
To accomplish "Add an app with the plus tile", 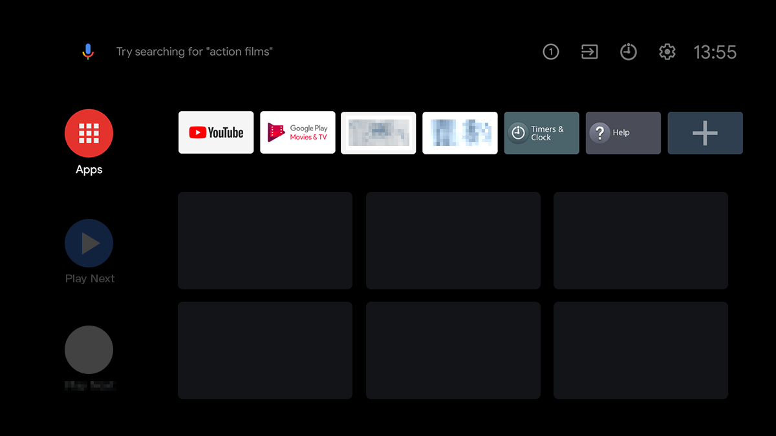I will click(705, 133).
